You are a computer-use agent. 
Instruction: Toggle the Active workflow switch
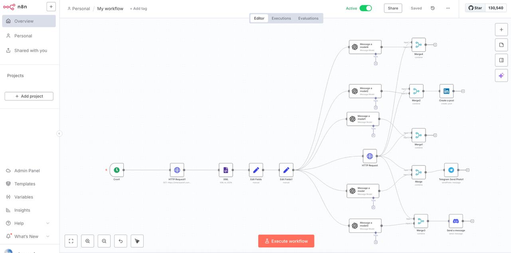point(365,8)
